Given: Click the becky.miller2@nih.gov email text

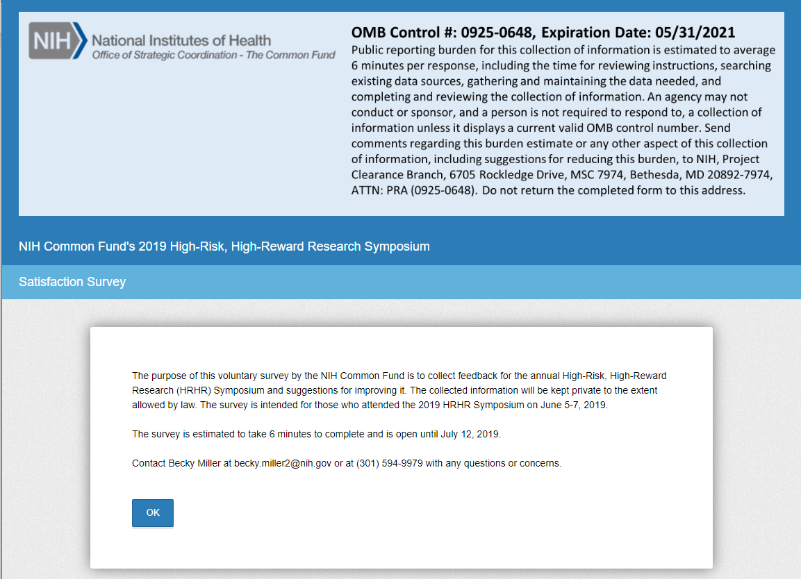Looking at the screenshot, I should click(283, 463).
